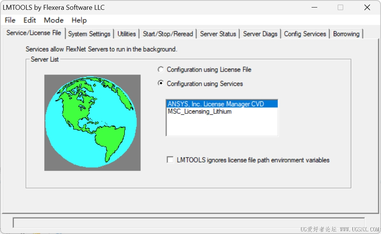Screen dimensions: 381x234
Task: Open the Edit menu
Action: [30, 20]
